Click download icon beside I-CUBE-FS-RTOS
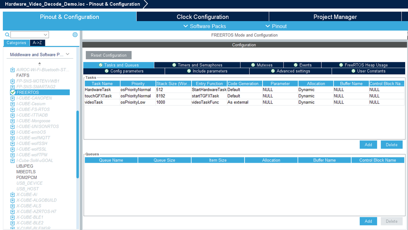Image resolution: width=408 pixels, height=230 pixels. tap(13, 109)
